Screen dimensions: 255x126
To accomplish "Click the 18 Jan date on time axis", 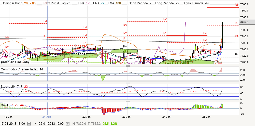I will point(8,117).
